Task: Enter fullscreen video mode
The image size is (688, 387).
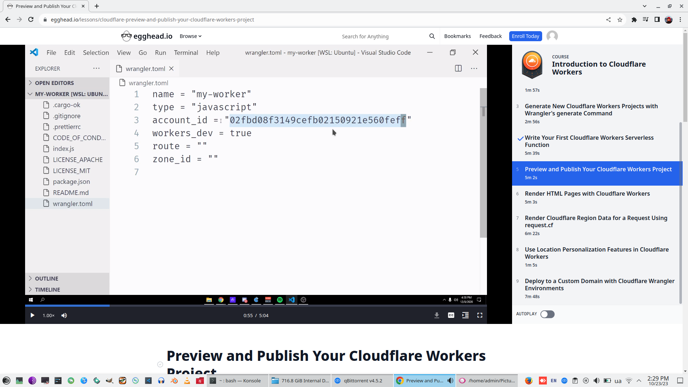Action: pos(480,315)
